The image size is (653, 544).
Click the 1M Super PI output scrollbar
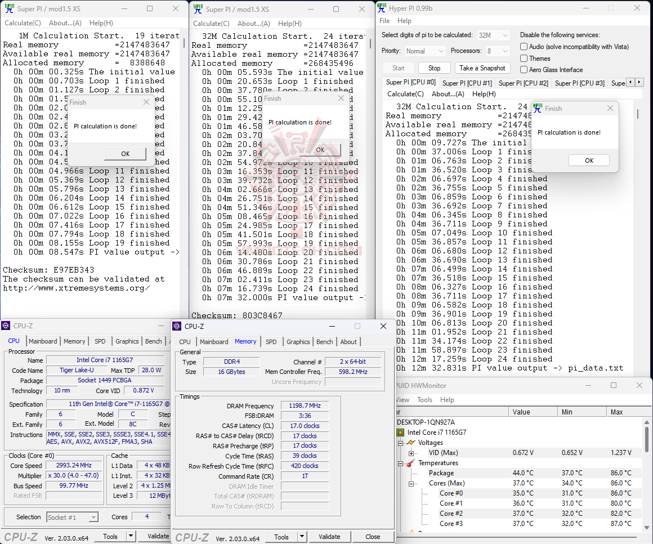click(x=184, y=43)
